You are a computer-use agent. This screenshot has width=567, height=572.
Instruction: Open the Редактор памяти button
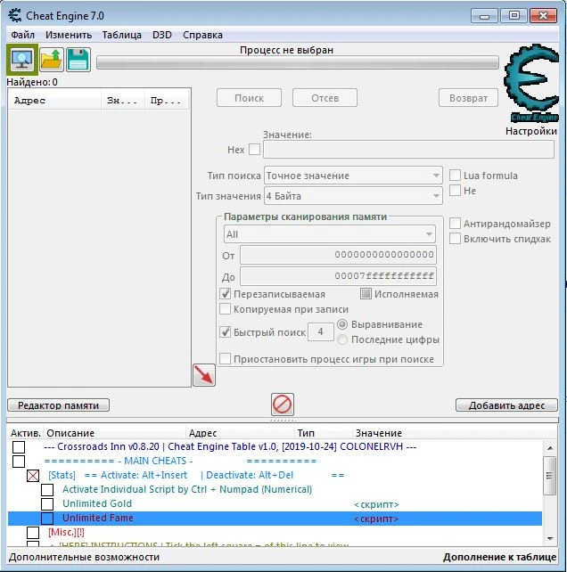pos(59,405)
